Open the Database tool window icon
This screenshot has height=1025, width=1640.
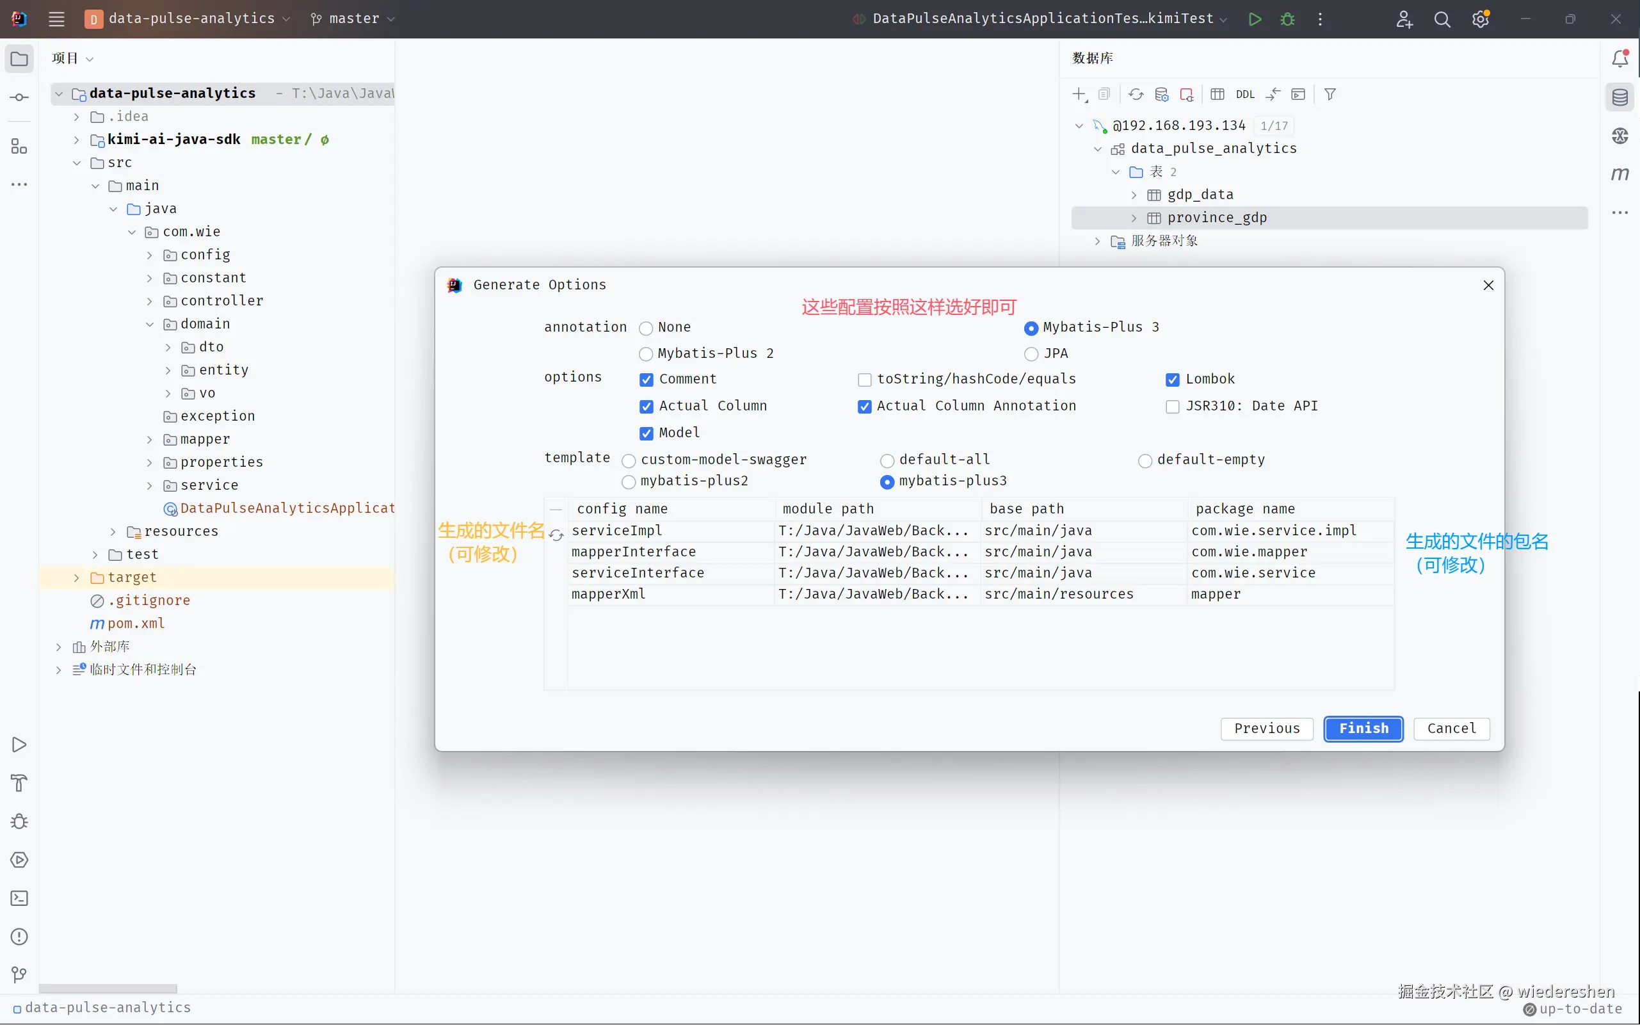(1620, 97)
